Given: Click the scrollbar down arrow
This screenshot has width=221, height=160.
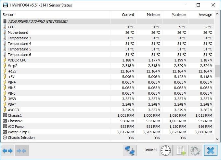Looking at the screenshot, I should click(217, 139).
